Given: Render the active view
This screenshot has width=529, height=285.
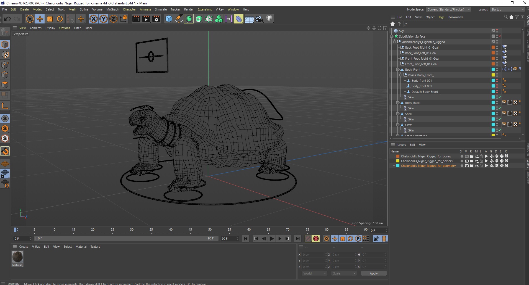Looking at the screenshot, I should pos(136,19).
